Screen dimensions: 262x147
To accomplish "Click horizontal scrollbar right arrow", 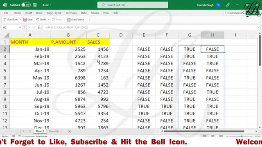I will click(256, 131).
